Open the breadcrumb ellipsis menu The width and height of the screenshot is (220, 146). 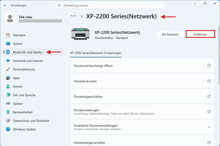click(74, 16)
